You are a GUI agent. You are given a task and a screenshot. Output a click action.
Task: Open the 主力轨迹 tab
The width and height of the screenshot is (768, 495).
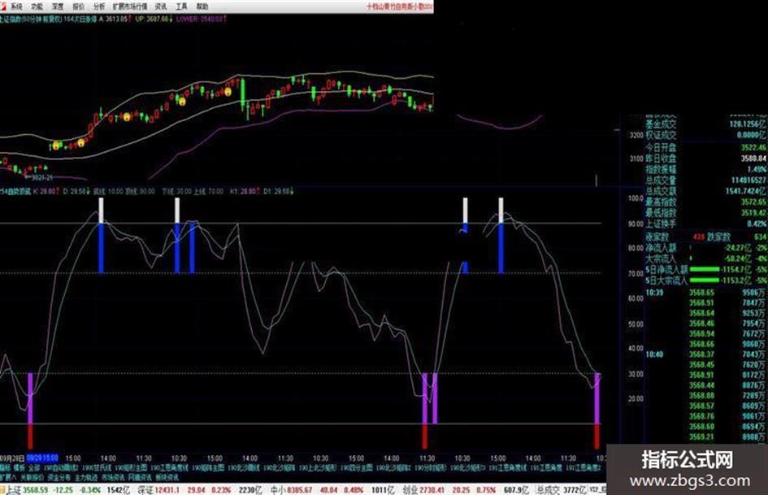[x=86, y=476]
